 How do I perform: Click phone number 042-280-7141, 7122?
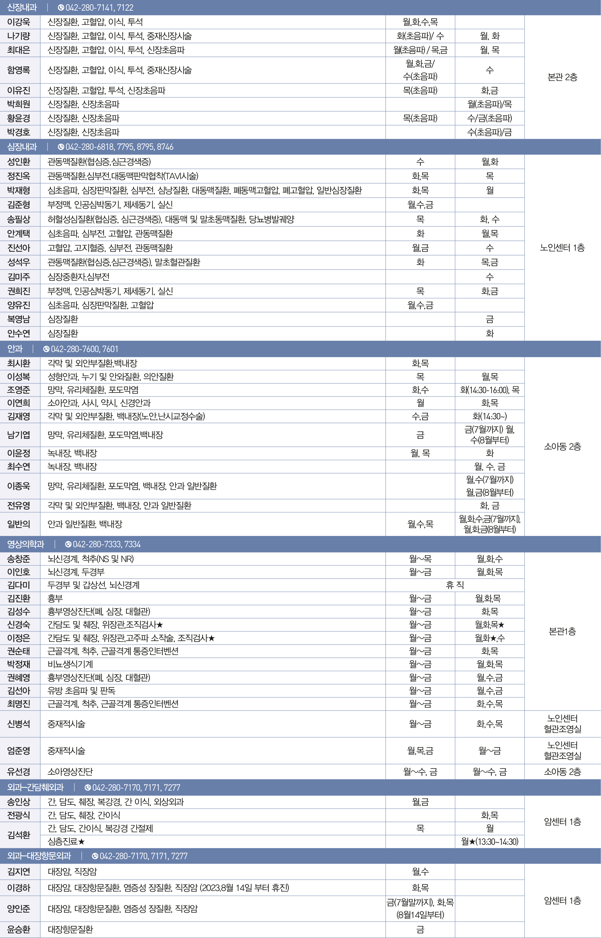click(x=100, y=7)
